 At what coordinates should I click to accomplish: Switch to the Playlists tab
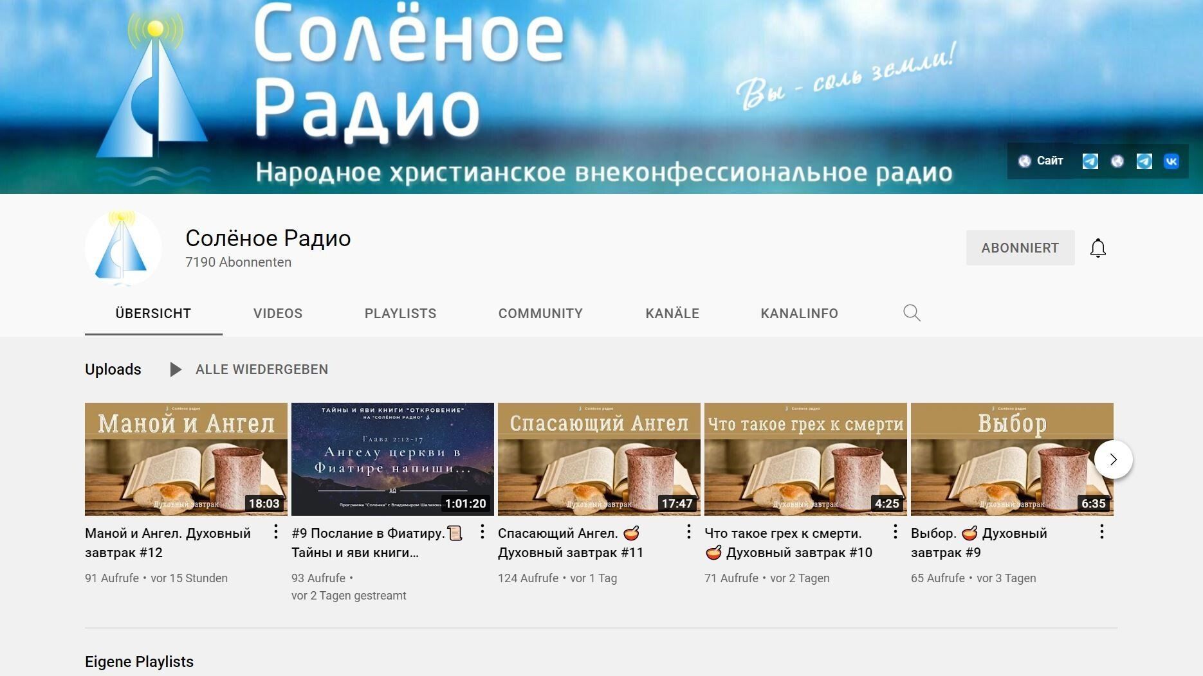click(400, 314)
